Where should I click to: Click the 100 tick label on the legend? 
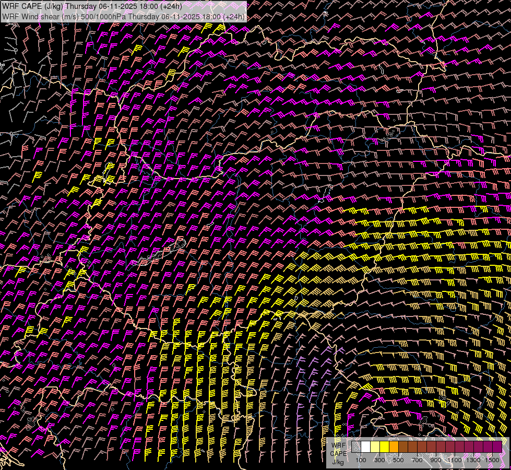point(361,460)
